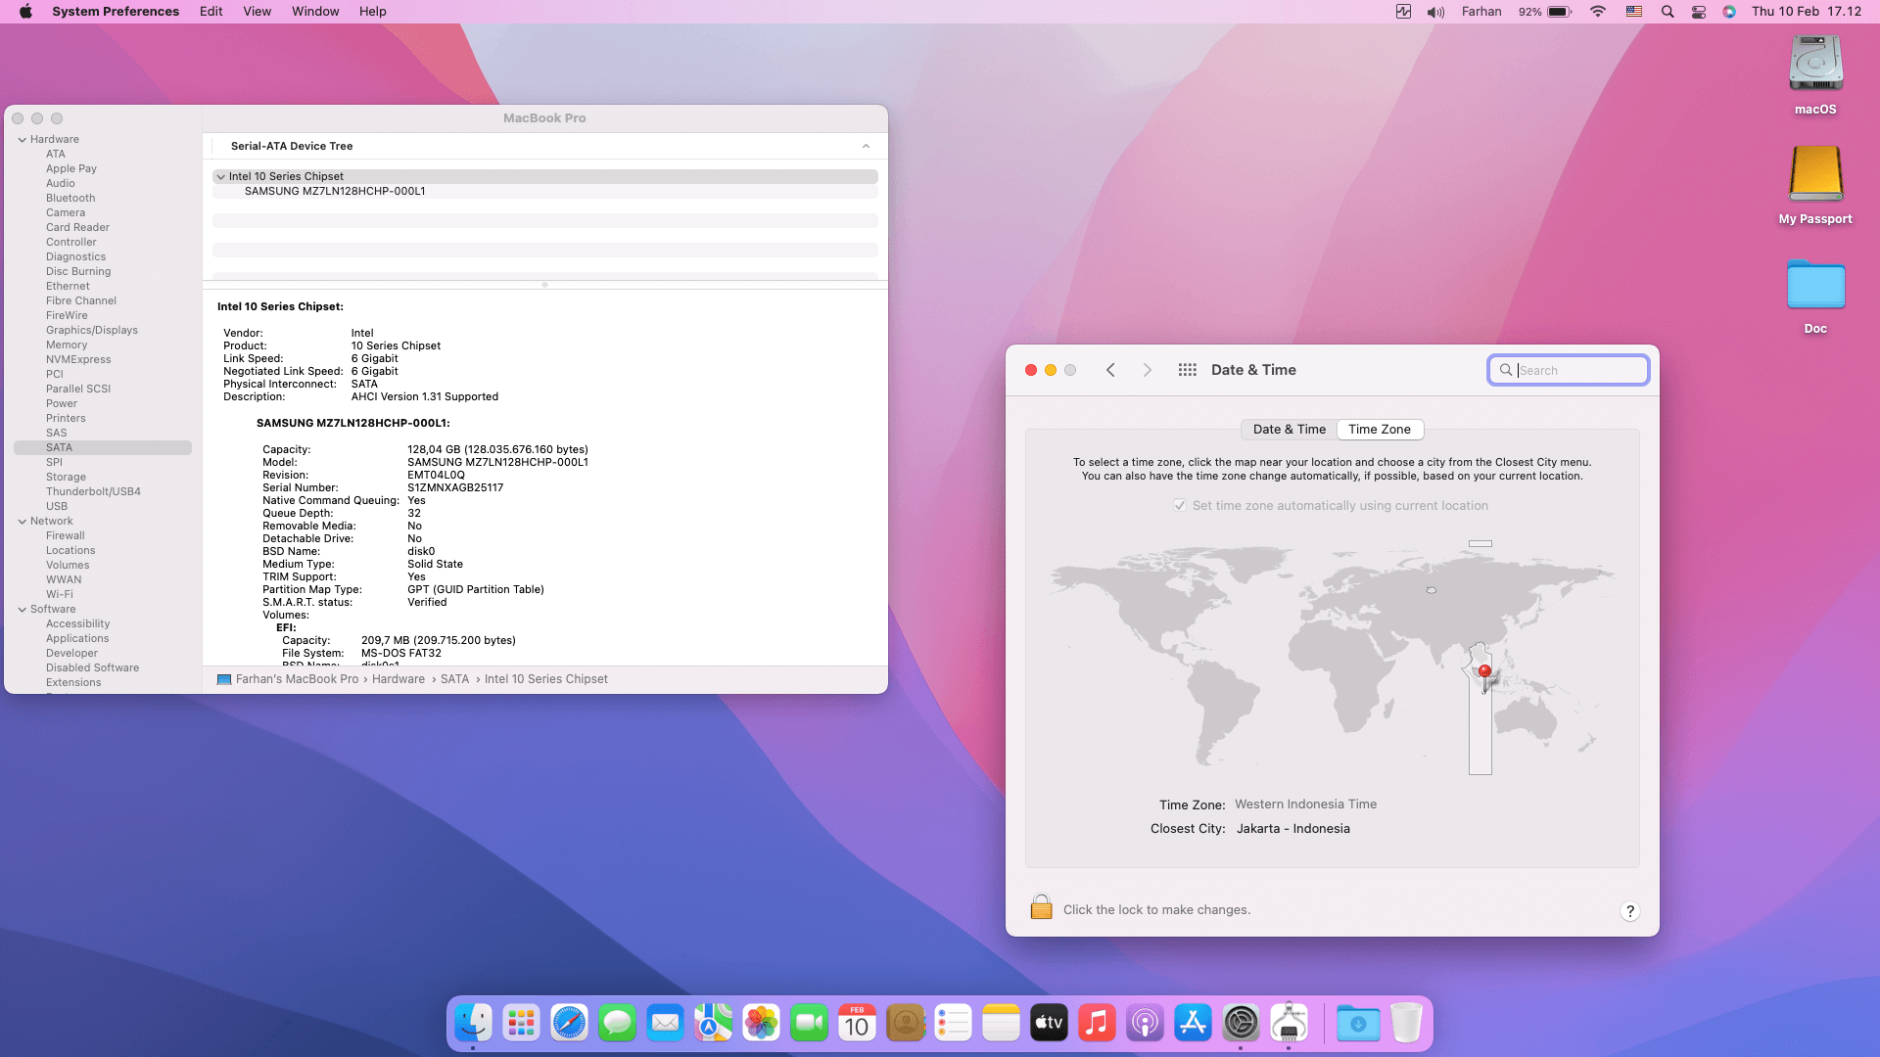Open the Window menu
The width and height of the screenshot is (1880, 1057).
coord(314,12)
